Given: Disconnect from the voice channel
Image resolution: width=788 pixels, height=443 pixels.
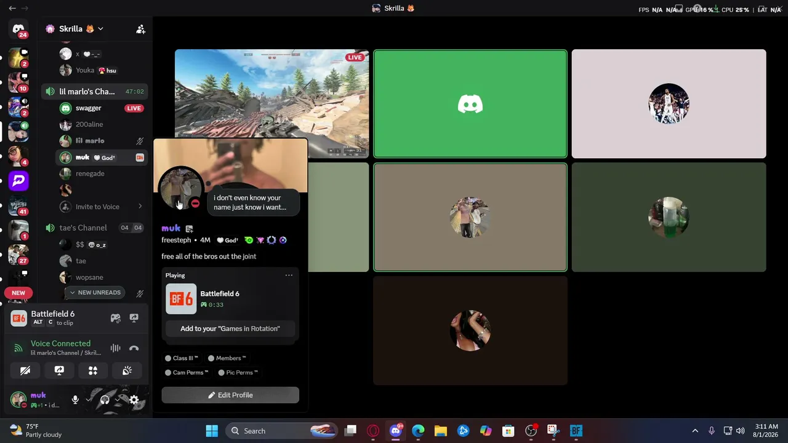Looking at the screenshot, I should tap(134, 348).
